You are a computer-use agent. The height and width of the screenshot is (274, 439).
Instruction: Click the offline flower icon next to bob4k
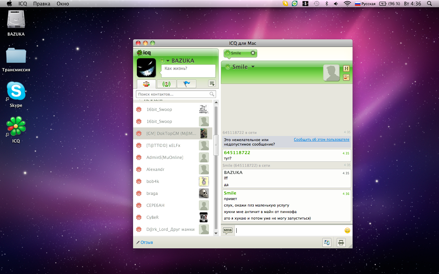pos(139,181)
